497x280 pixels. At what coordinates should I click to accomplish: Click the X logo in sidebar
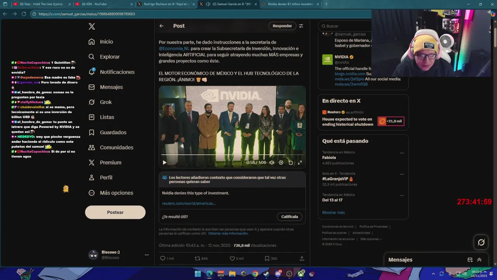[x=92, y=26]
